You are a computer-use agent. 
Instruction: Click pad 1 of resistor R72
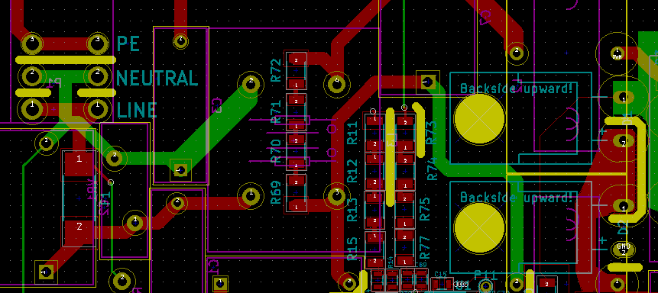[x=296, y=84]
